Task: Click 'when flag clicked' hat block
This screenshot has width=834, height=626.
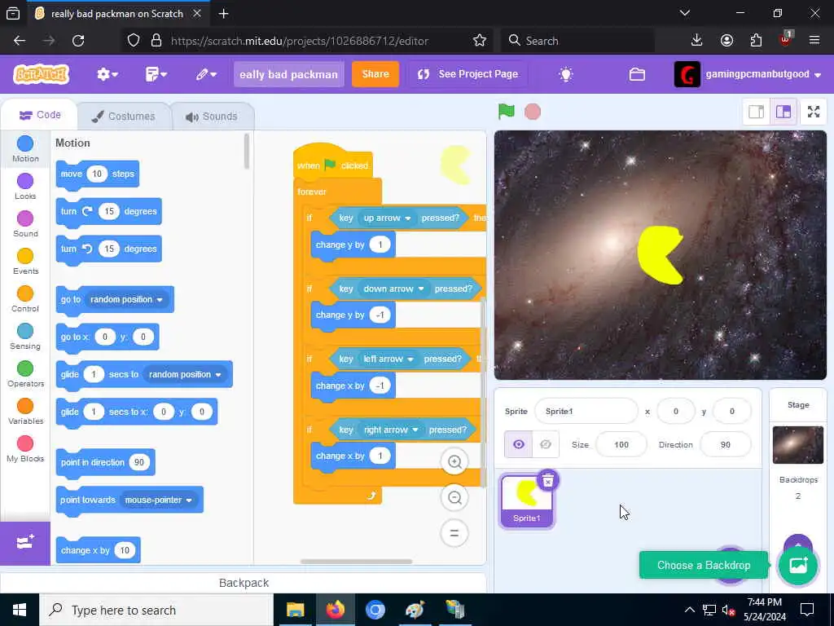Action: 333,163
